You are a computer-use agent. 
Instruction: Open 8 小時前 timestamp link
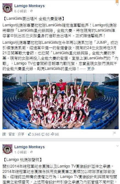pyautogui.click(x=21, y=11)
